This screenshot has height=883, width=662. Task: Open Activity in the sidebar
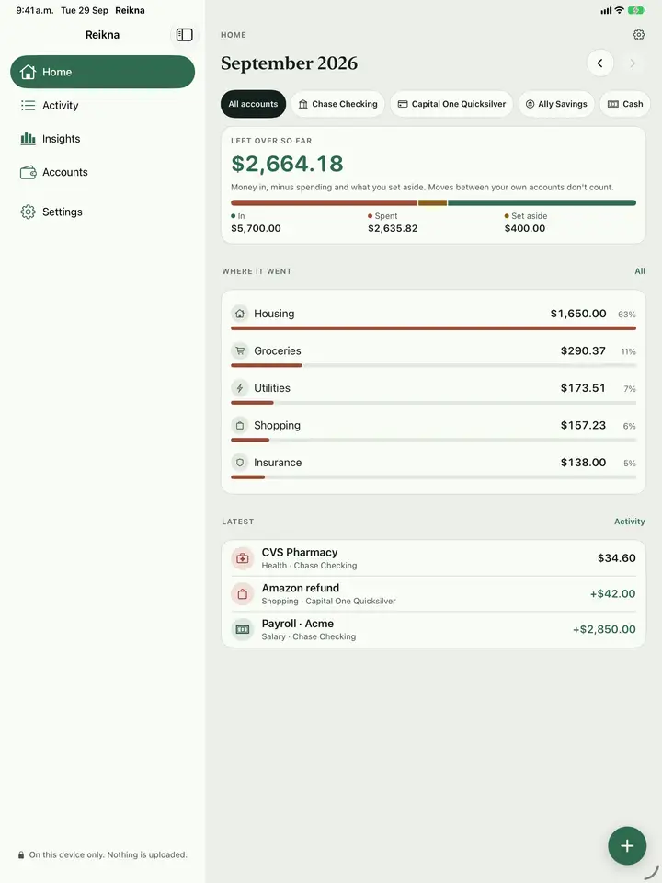tap(102, 105)
